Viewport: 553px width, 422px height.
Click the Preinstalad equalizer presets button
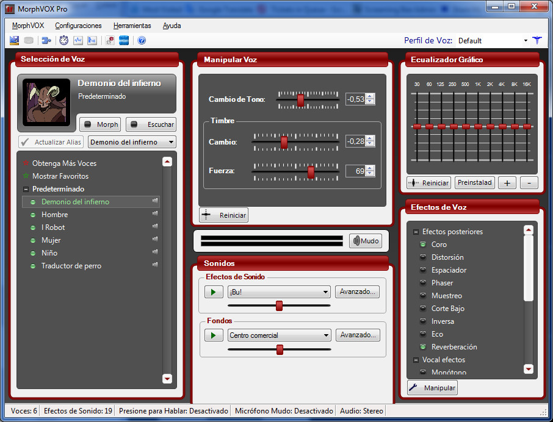(x=474, y=182)
